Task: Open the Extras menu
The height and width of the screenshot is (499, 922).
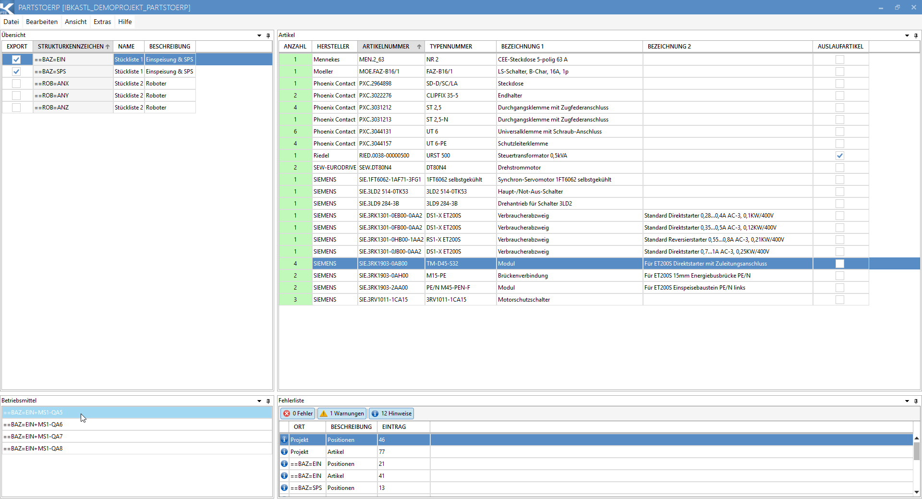Action: (102, 22)
